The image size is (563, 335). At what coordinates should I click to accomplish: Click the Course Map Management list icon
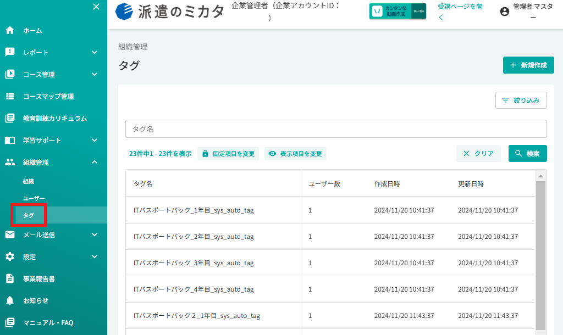(10, 96)
